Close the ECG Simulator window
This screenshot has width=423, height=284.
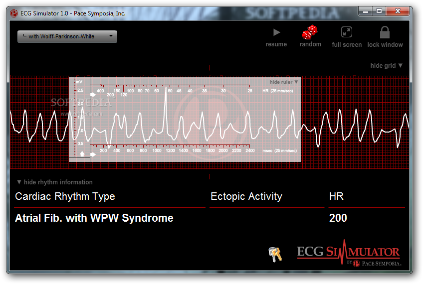pos(398,11)
